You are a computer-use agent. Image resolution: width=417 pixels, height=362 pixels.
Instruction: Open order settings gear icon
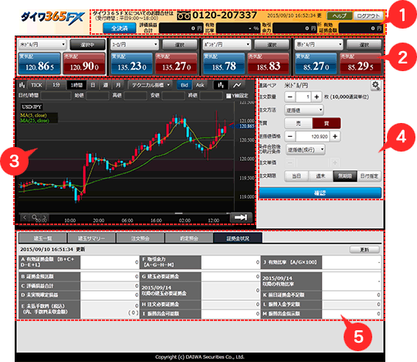pyautogui.click(x=375, y=86)
